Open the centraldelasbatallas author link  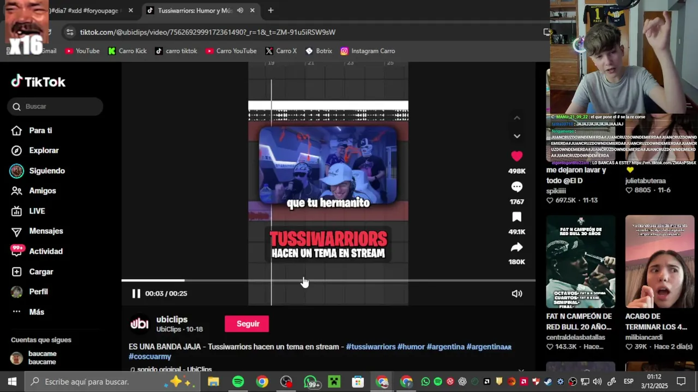(576, 337)
